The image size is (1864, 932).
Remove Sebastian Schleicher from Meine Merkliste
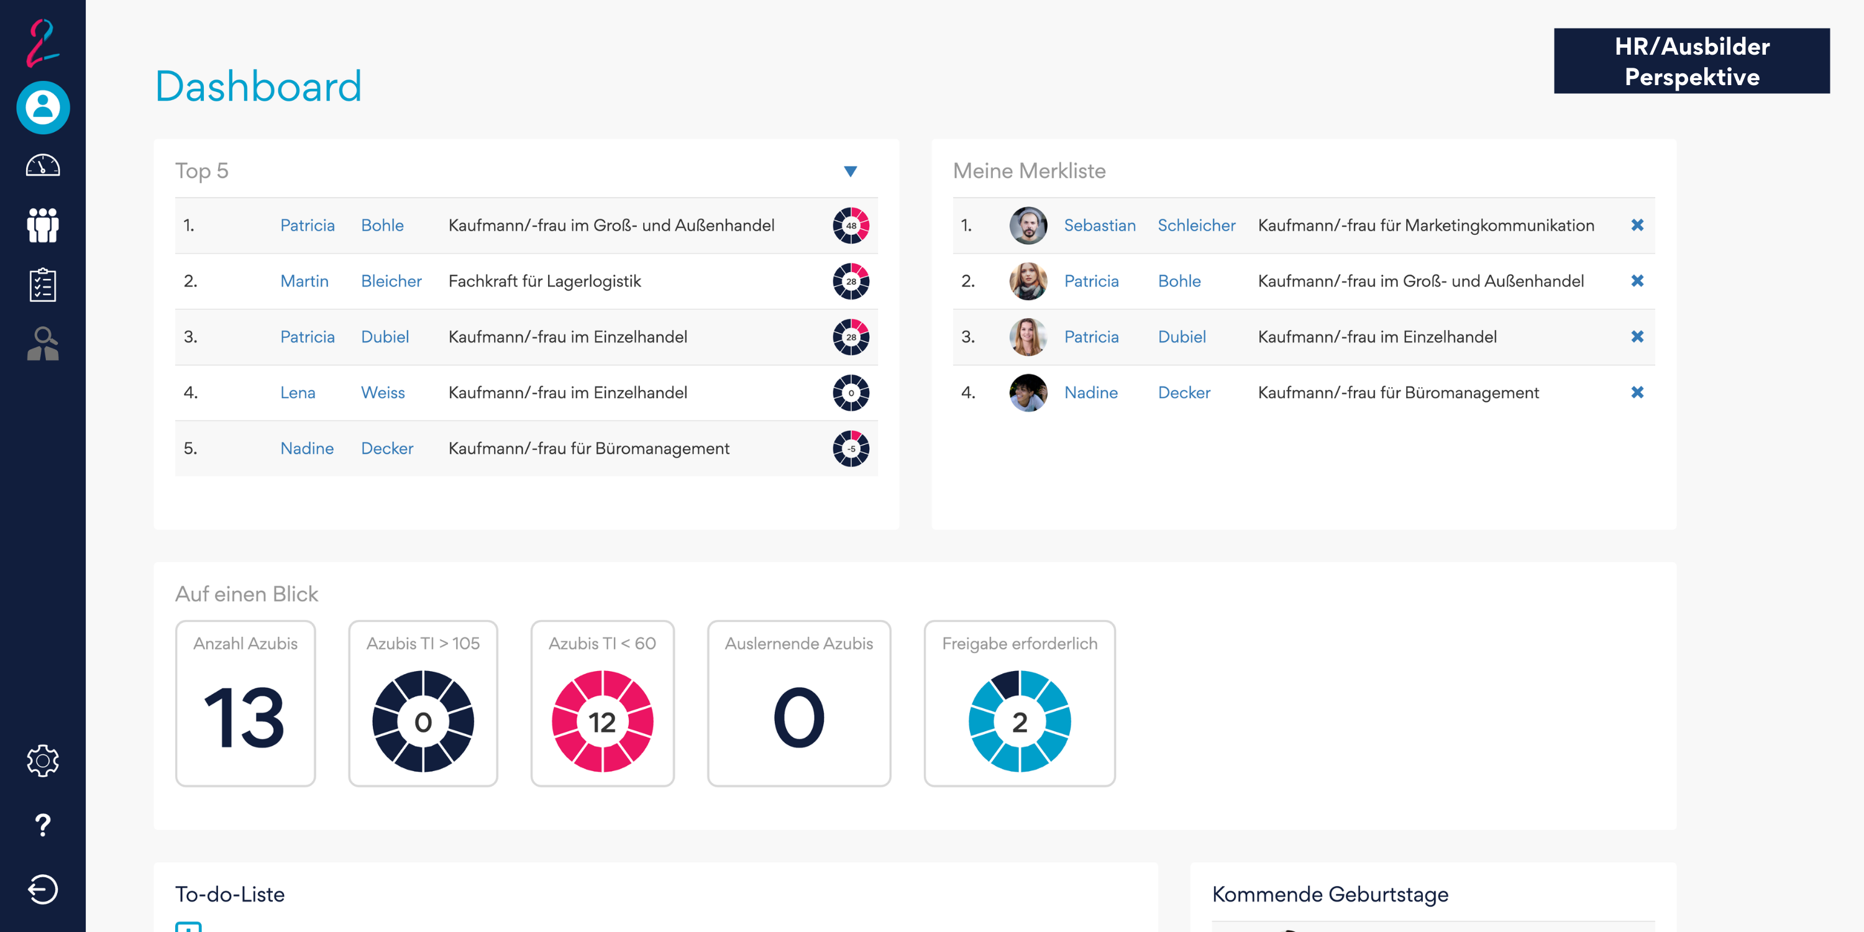pos(1637,225)
